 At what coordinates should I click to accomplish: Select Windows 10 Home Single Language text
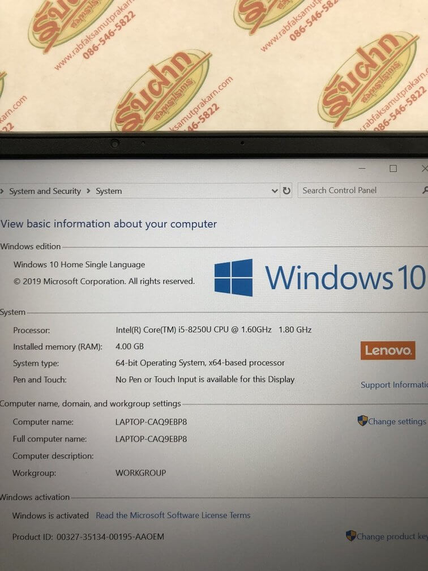click(79, 265)
